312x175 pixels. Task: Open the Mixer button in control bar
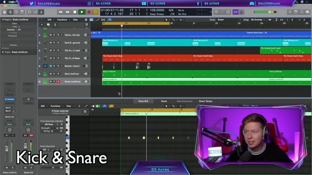[x=36, y=12]
